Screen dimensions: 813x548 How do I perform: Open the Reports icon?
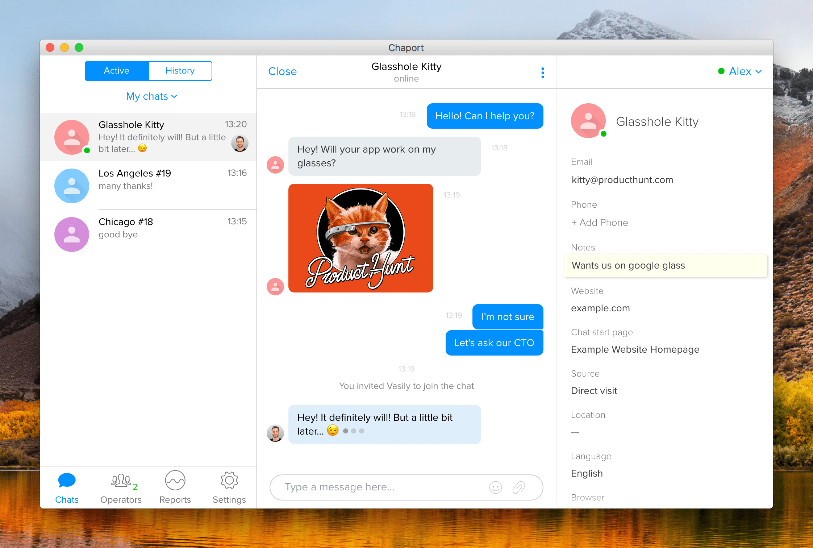(x=175, y=481)
